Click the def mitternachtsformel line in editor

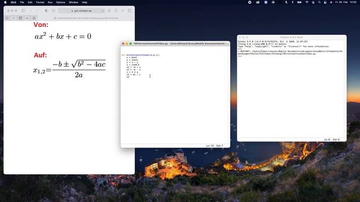141,55
